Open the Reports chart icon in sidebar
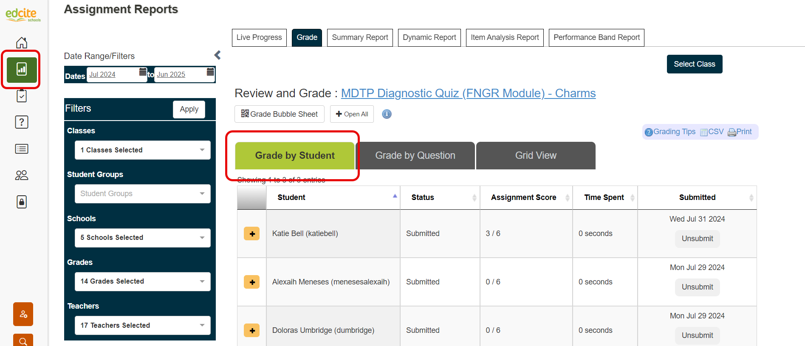The height and width of the screenshot is (346, 805). point(22,69)
